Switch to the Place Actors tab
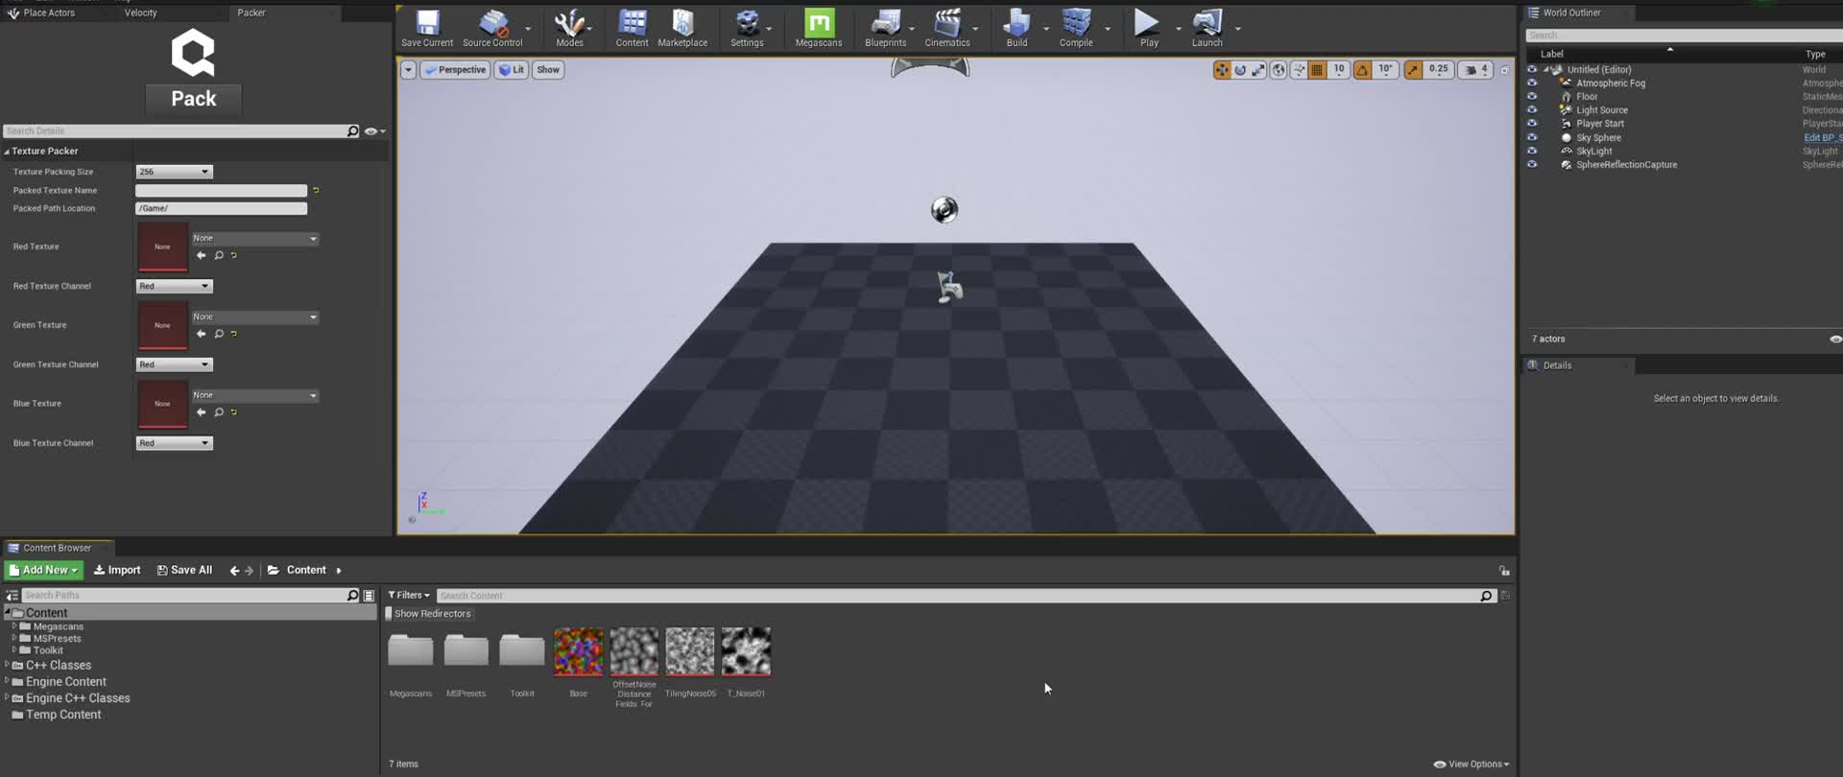The width and height of the screenshot is (1843, 777). click(48, 12)
